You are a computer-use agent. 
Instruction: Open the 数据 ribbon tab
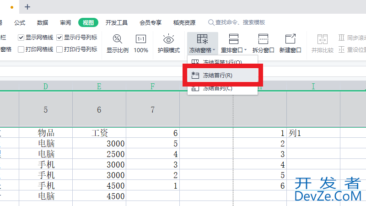point(43,22)
